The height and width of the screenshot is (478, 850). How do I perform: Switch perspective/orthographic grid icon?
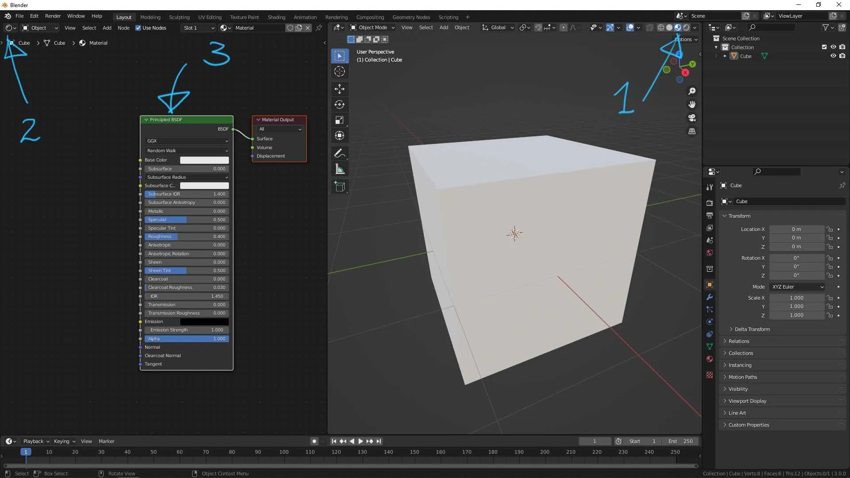click(x=692, y=131)
